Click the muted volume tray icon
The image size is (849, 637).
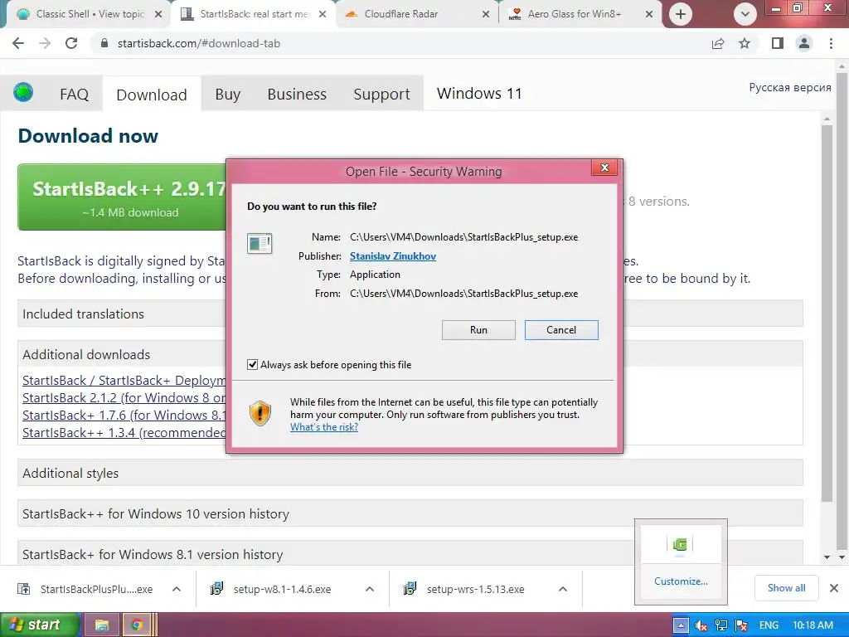701,625
